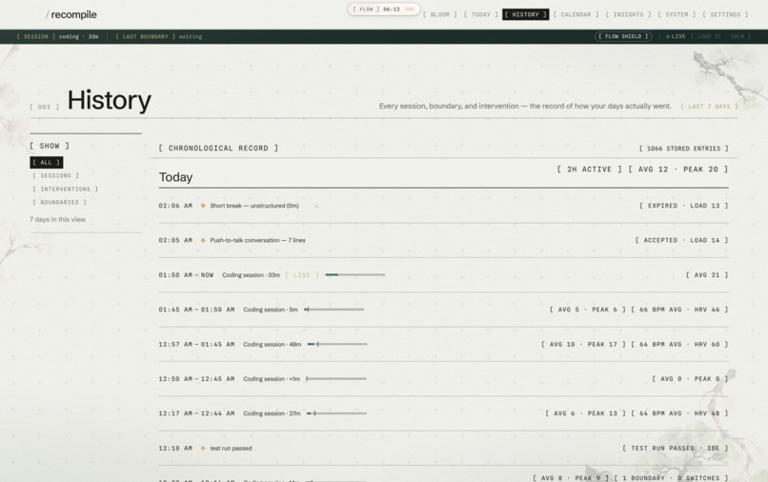Click progress bar of the 48m coding session

[337, 345]
